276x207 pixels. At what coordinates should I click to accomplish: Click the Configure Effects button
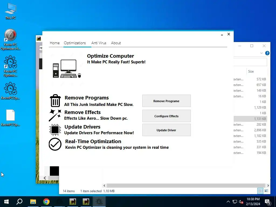pos(166,116)
